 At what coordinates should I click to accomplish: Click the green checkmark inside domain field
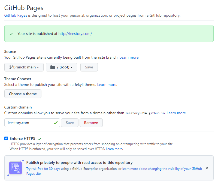pos(56,123)
